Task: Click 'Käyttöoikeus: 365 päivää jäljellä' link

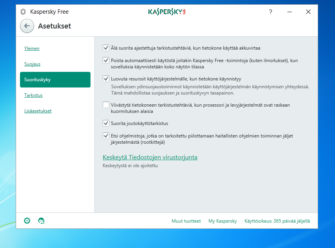Action: (277, 221)
